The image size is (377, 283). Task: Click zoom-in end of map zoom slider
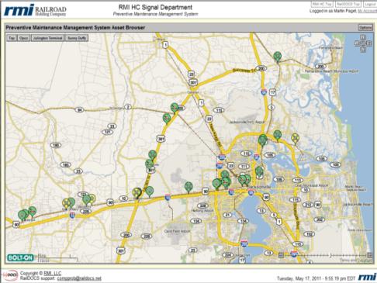(370, 255)
